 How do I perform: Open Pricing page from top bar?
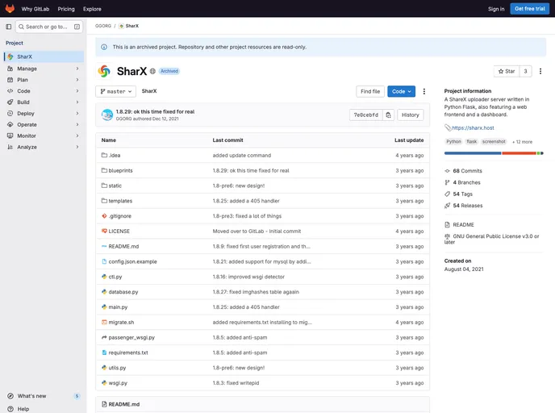pos(66,9)
